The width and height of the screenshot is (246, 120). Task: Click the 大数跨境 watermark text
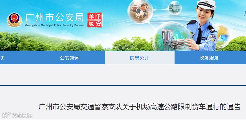click(x=22, y=115)
